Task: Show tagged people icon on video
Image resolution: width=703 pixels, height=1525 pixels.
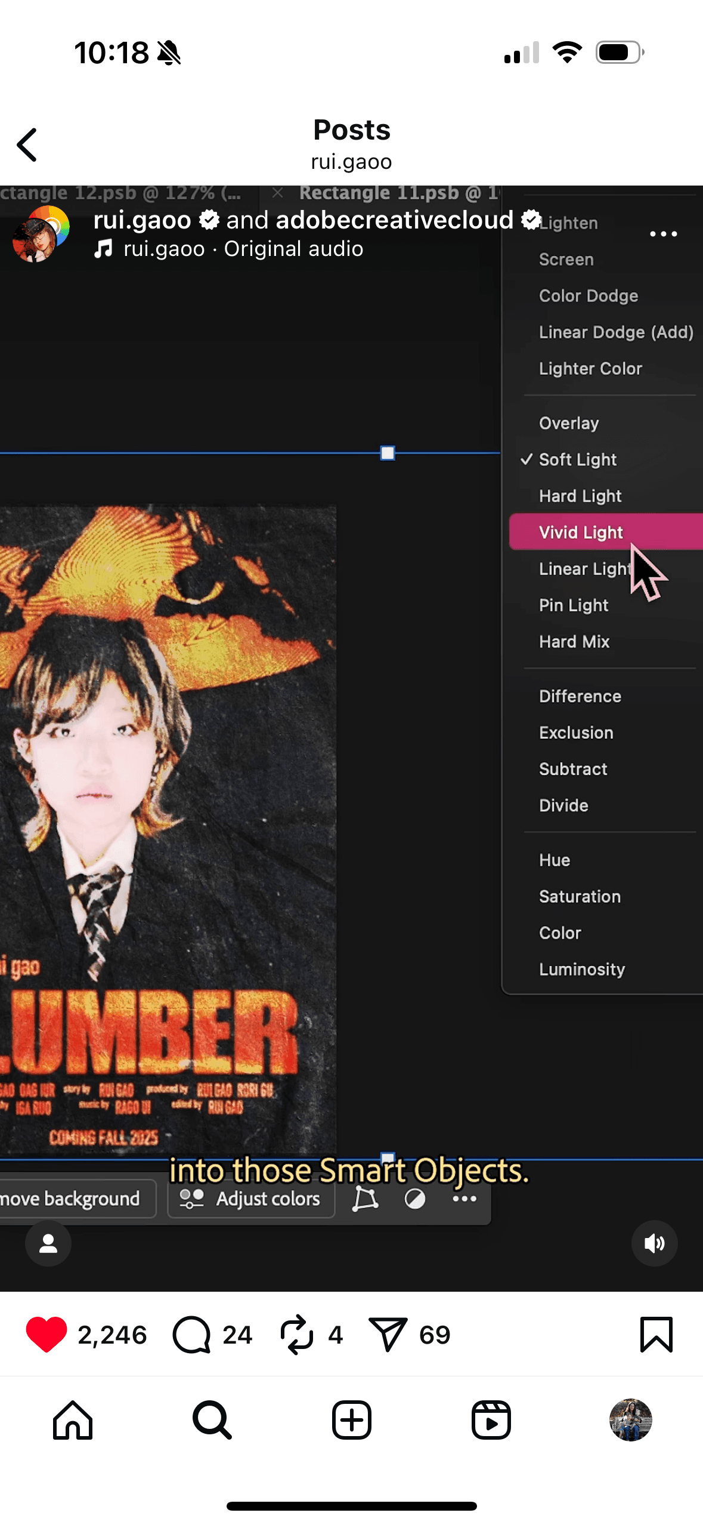Action: pos(48,1243)
